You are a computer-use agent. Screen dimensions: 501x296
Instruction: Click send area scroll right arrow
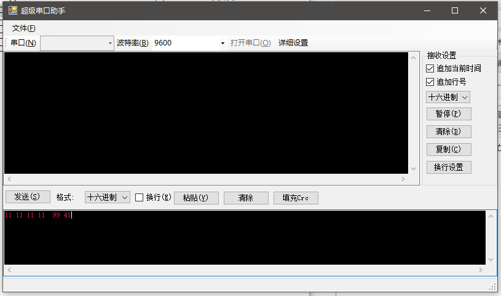481,270
